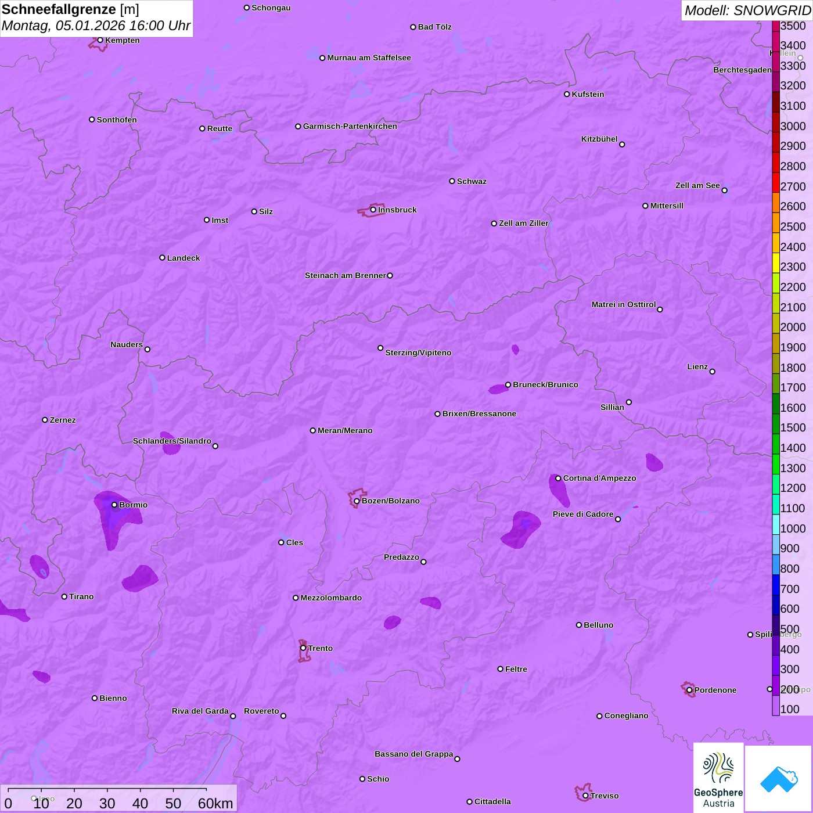Screen dimensions: 813x813
Task: Click the Zell am Ziller label
Action: (524, 223)
